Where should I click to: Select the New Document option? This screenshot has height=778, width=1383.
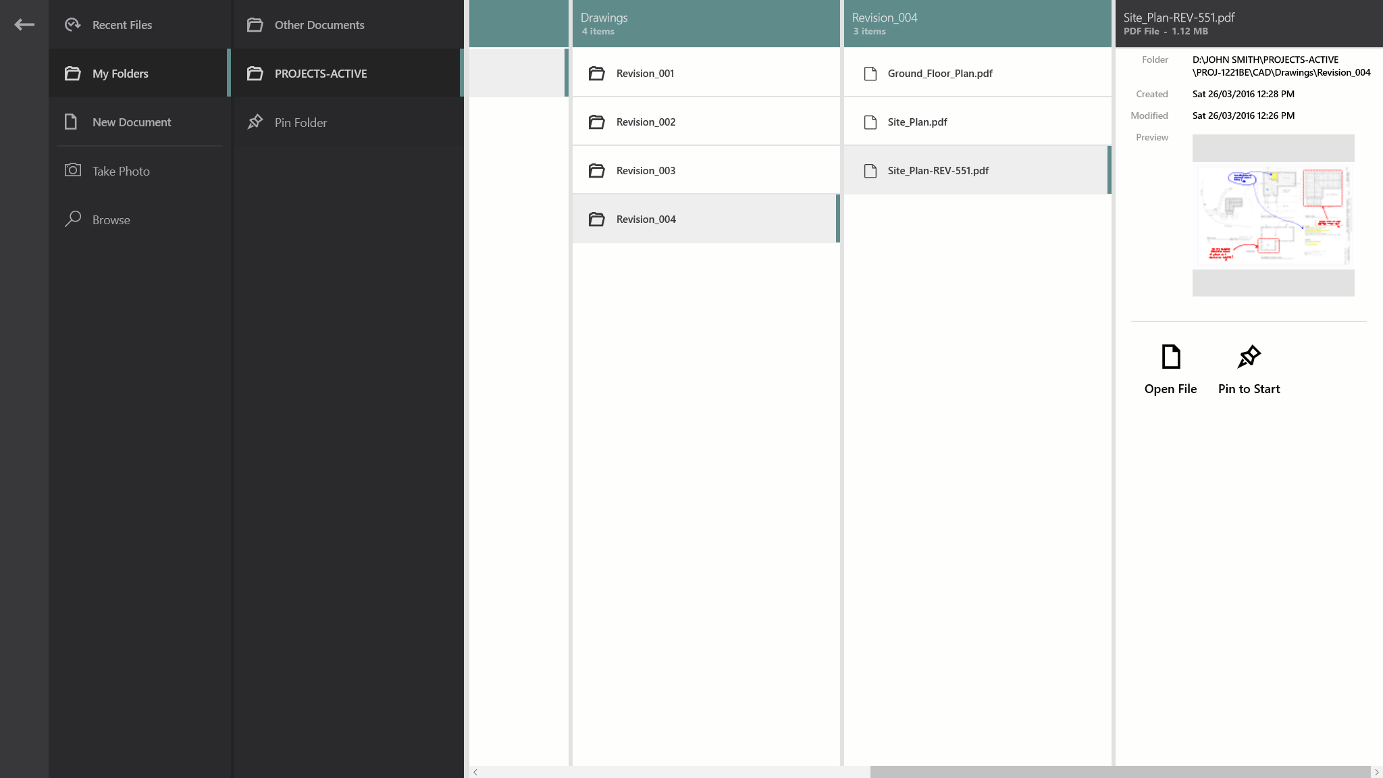tap(132, 122)
